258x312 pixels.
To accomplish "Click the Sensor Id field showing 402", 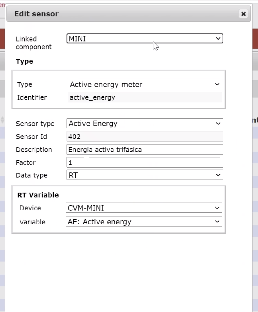I will [x=145, y=137].
